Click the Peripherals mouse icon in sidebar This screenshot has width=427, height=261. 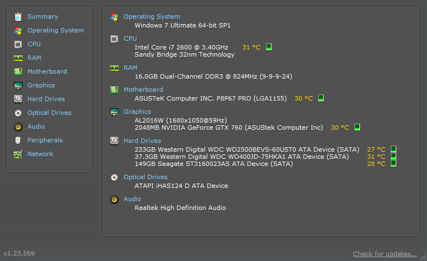[x=18, y=141]
